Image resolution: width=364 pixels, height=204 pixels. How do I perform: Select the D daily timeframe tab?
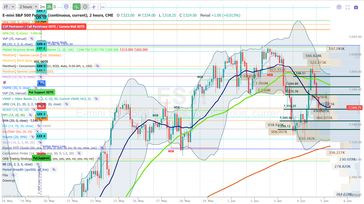pyautogui.click(x=55, y=7)
